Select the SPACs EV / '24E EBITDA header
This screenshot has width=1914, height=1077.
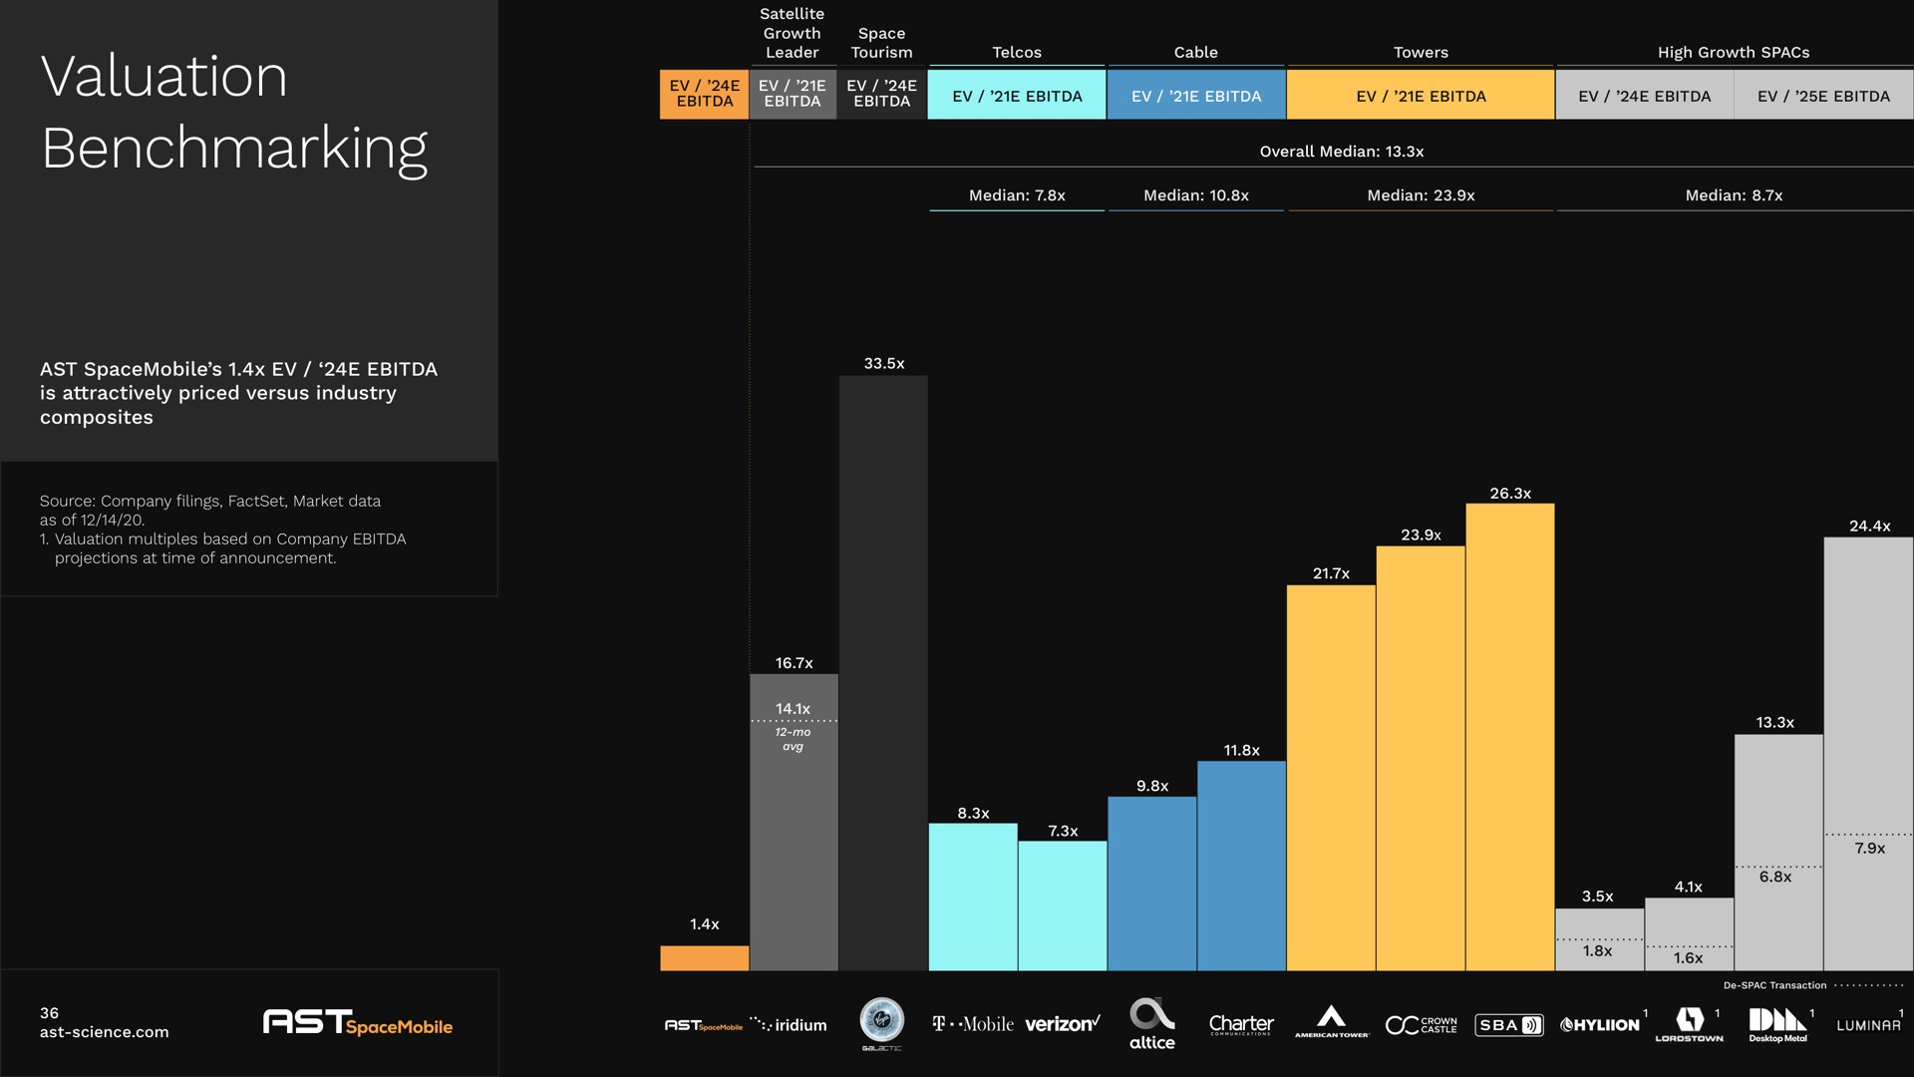click(x=1645, y=95)
